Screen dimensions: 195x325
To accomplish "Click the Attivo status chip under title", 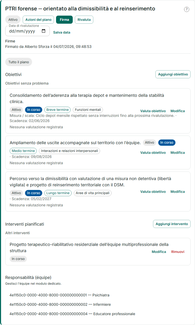I will point(13,20).
